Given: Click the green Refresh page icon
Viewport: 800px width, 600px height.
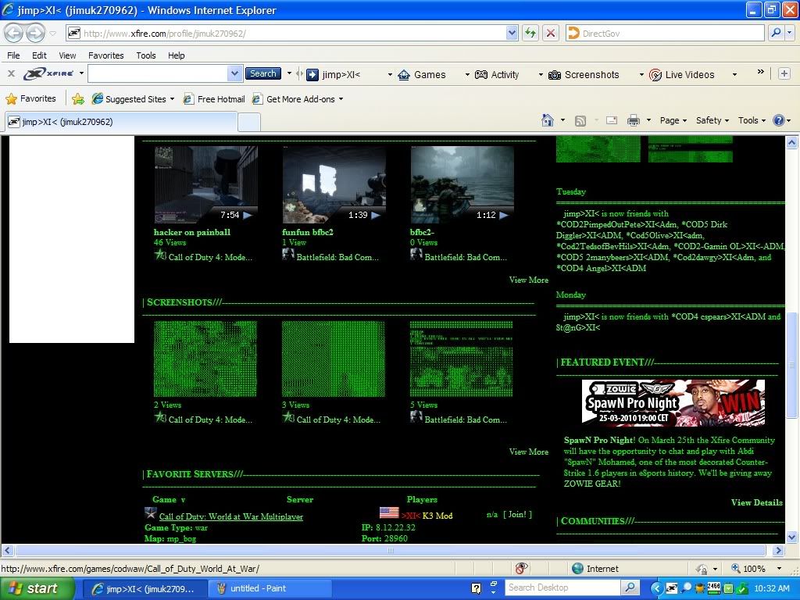Looking at the screenshot, I should (x=530, y=33).
